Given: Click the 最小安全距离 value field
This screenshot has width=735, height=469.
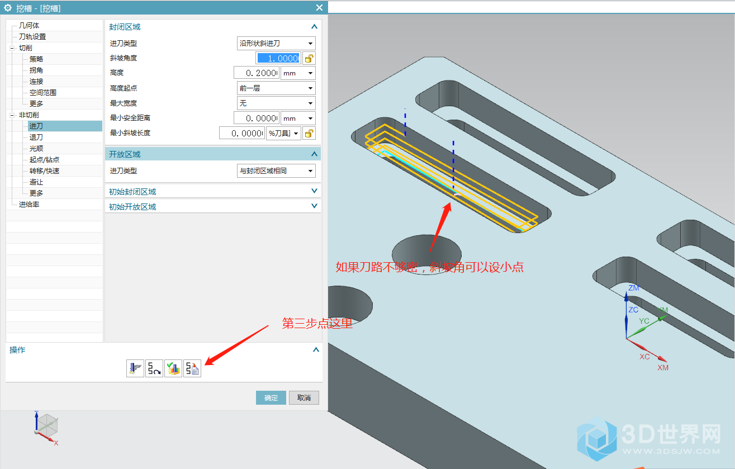Looking at the screenshot, I should pyautogui.click(x=256, y=118).
